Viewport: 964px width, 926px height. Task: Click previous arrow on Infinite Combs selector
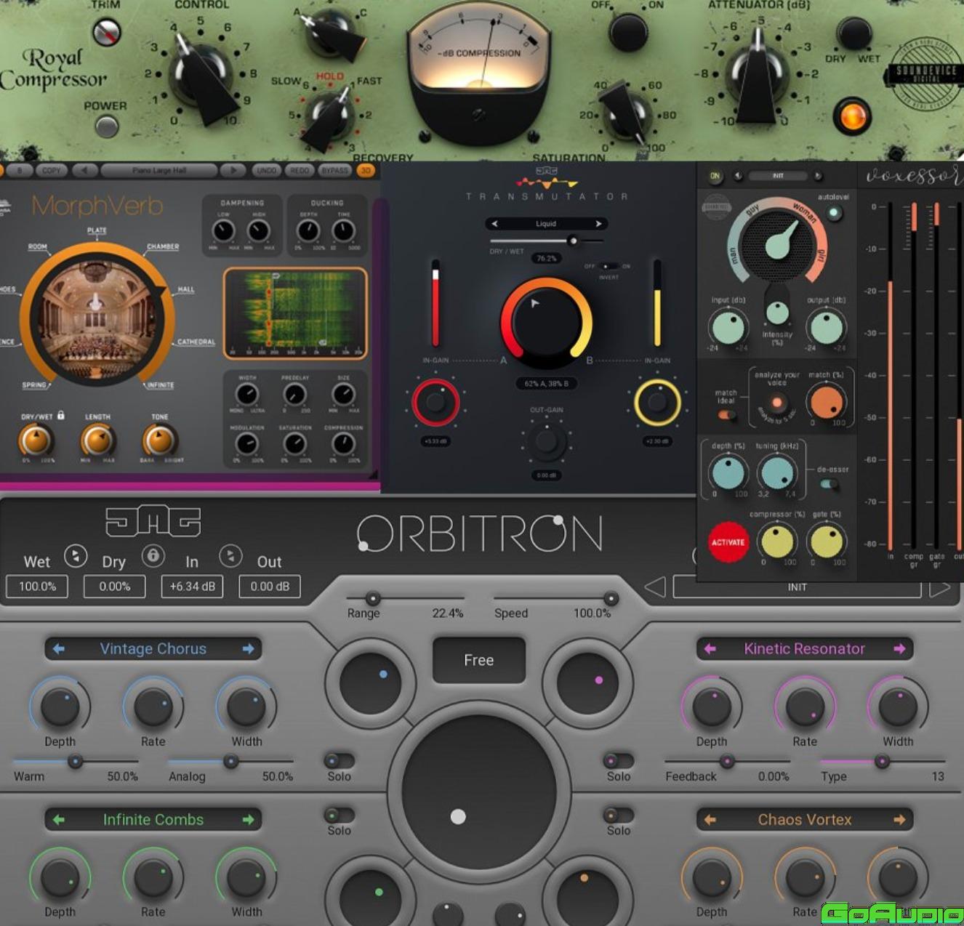[x=59, y=819]
